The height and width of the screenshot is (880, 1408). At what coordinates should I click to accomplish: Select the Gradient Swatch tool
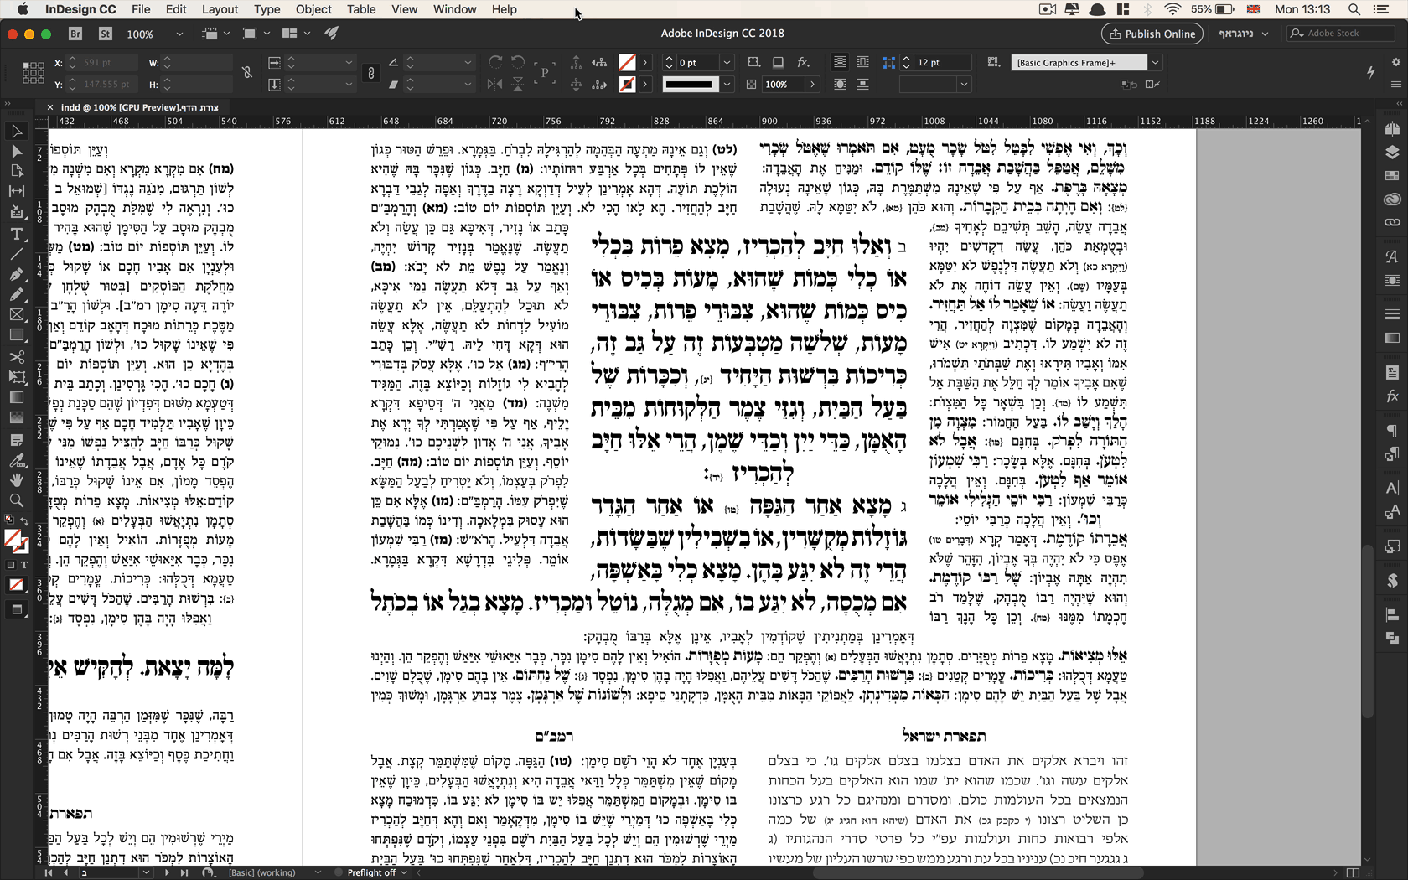tap(16, 397)
